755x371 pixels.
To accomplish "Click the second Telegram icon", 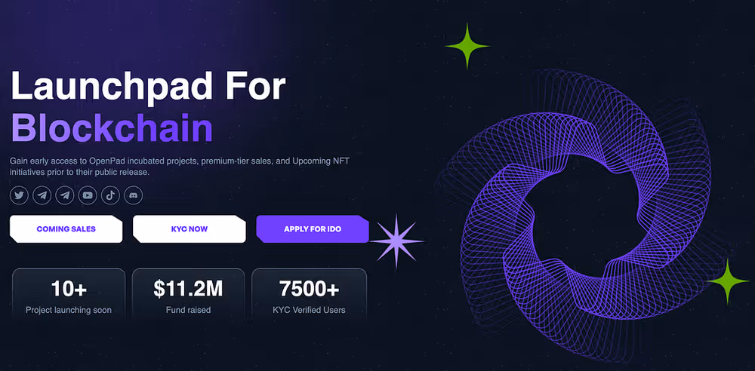I will (65, 195).
